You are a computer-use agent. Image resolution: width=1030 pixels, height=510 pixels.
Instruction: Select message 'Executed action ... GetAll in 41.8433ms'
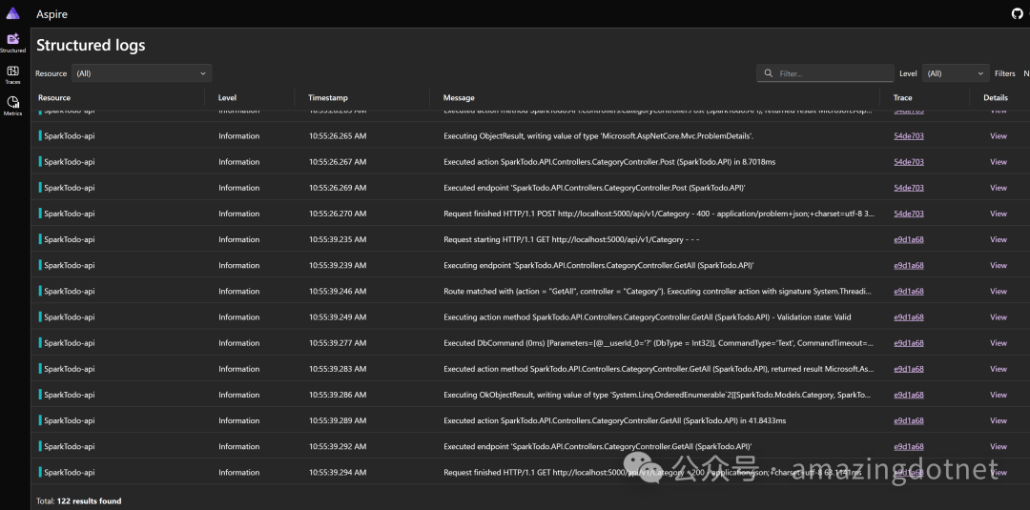coord(615,420)
